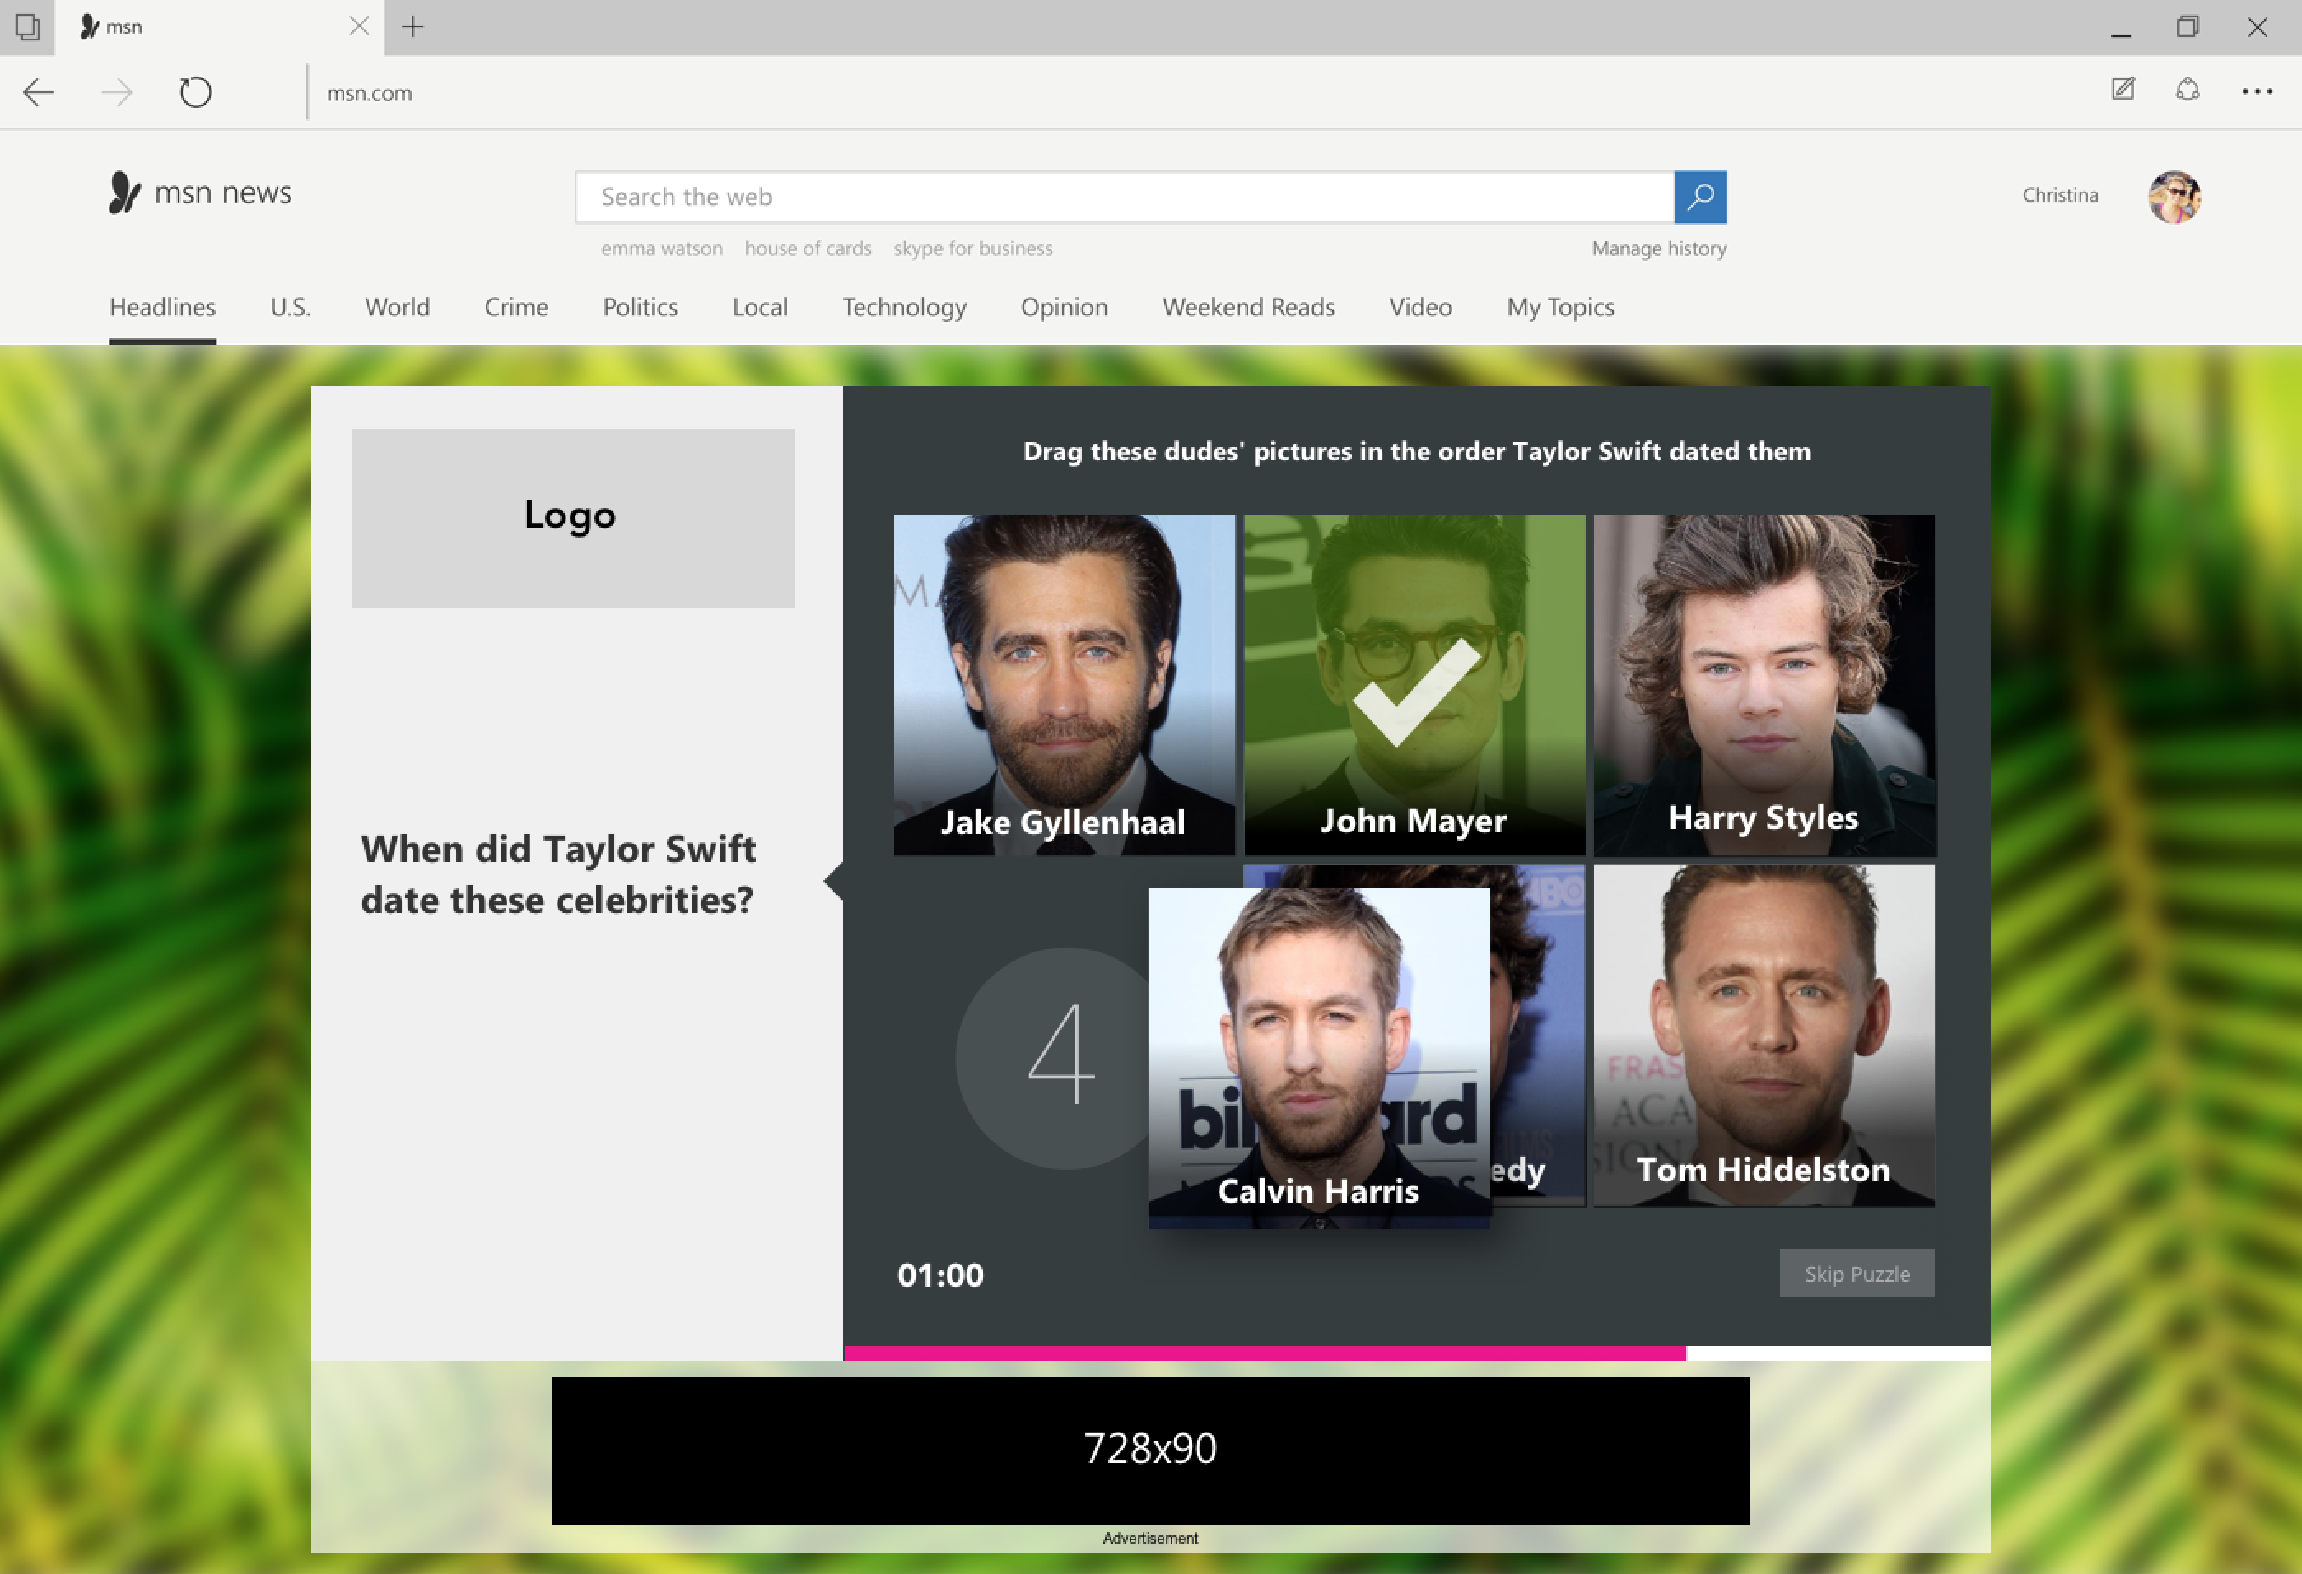Click the 'emma watson' search suggestion
This screenshot has width=2302, height=1574.
[x=662, y=249]
